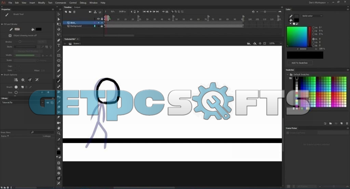Open the File menu
350x189 pixels.
pos(10,3)
